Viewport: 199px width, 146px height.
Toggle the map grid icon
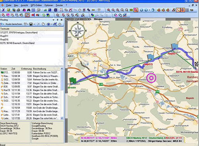click(187, 10)
